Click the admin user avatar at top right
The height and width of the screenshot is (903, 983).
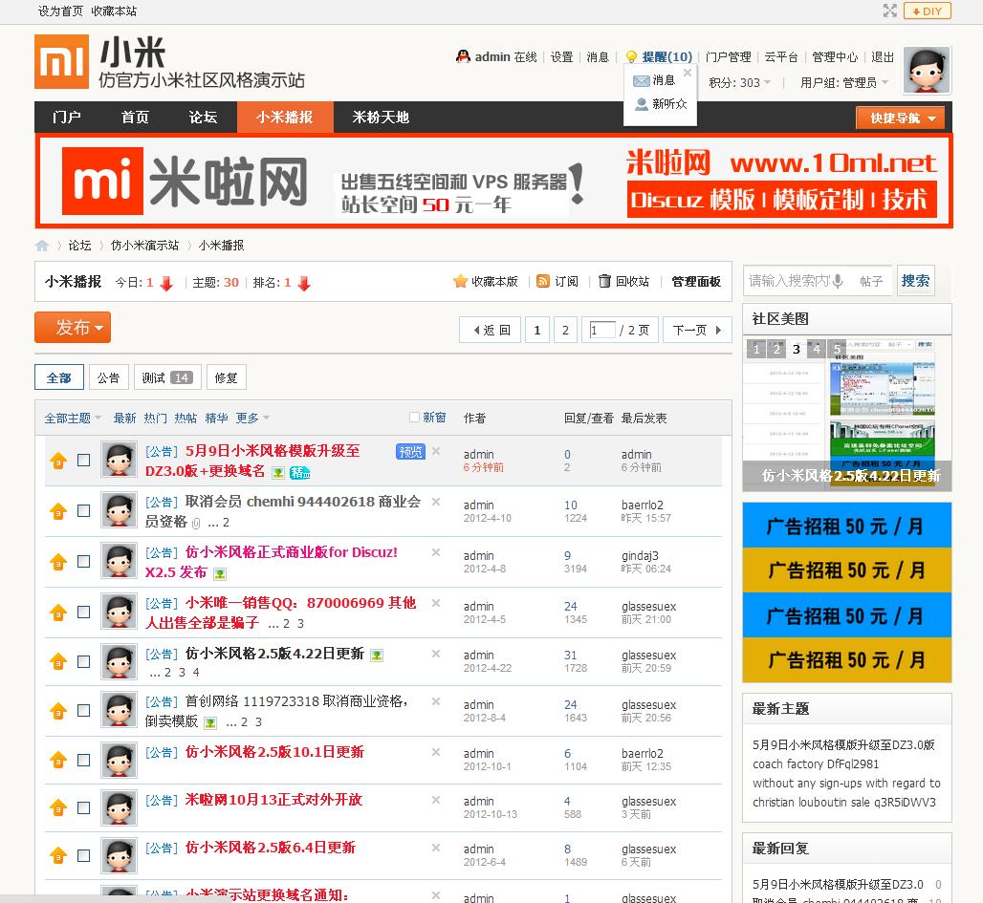pyautogui.click(x=927, y=70)
